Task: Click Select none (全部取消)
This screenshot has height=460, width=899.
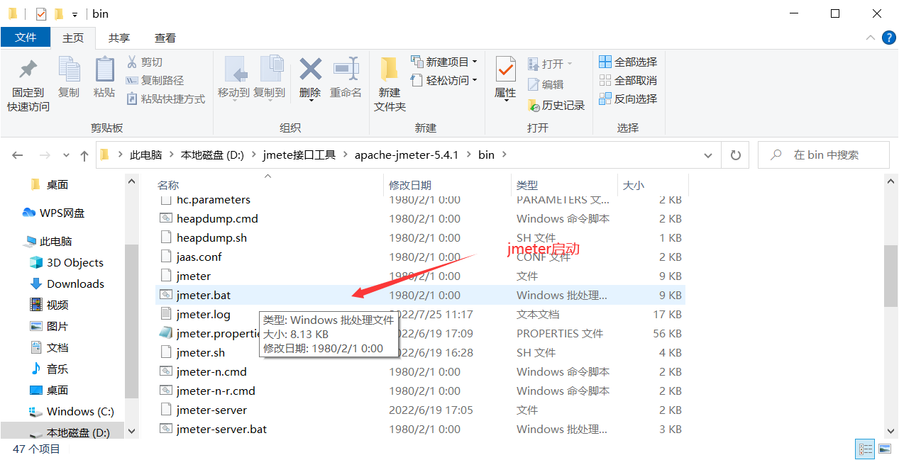Action: 628,81
